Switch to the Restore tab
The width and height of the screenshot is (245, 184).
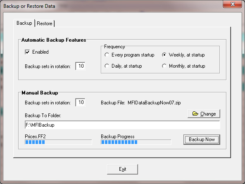click(45, 24)
